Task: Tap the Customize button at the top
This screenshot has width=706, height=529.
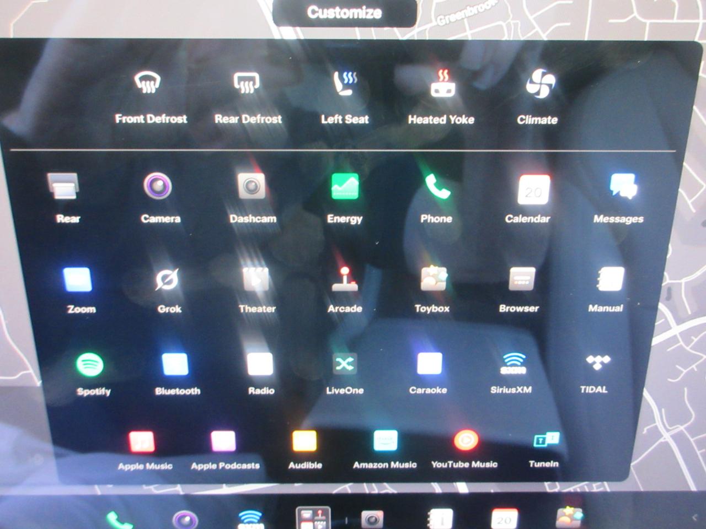Action: coord(344,12)
